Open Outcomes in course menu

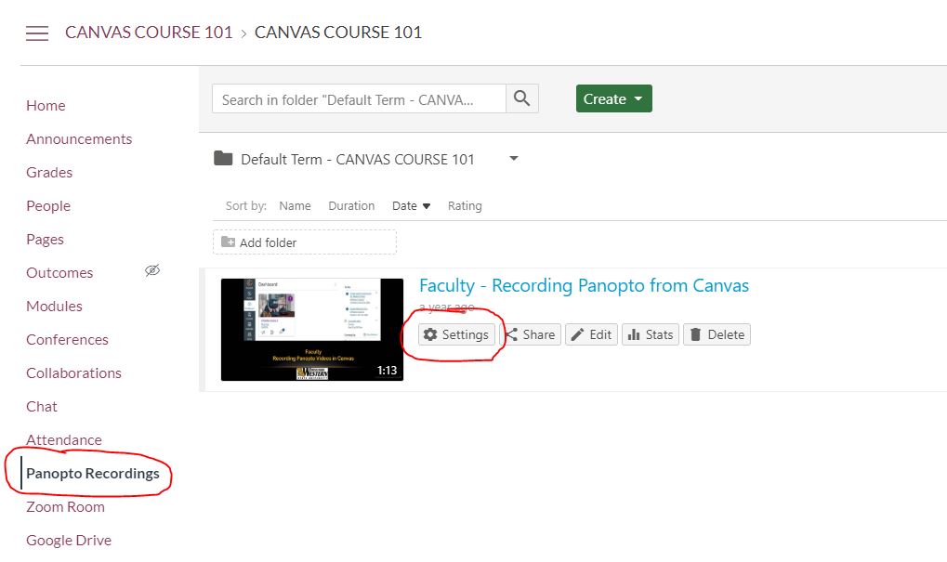[x=59, y=273]
